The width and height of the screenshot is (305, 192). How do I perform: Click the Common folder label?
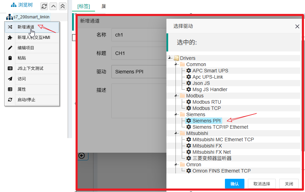pos(196,64)
